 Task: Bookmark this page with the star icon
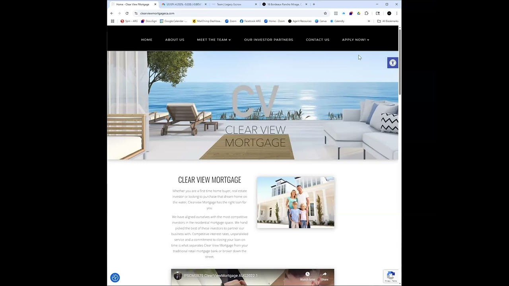pyautogui.click(x=325, y=13)
